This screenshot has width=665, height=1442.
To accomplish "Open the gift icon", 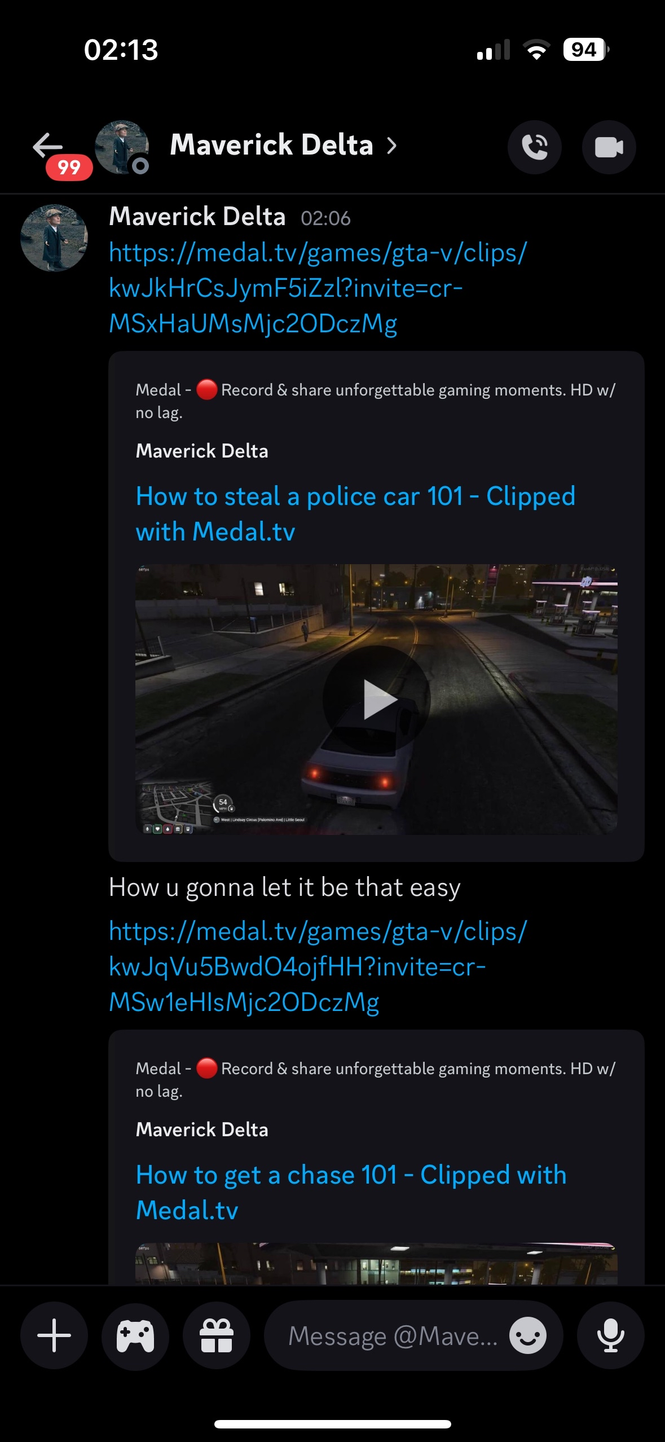I will tap(217, 1335).
